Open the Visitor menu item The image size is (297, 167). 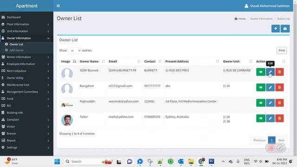tap(26, 127)
